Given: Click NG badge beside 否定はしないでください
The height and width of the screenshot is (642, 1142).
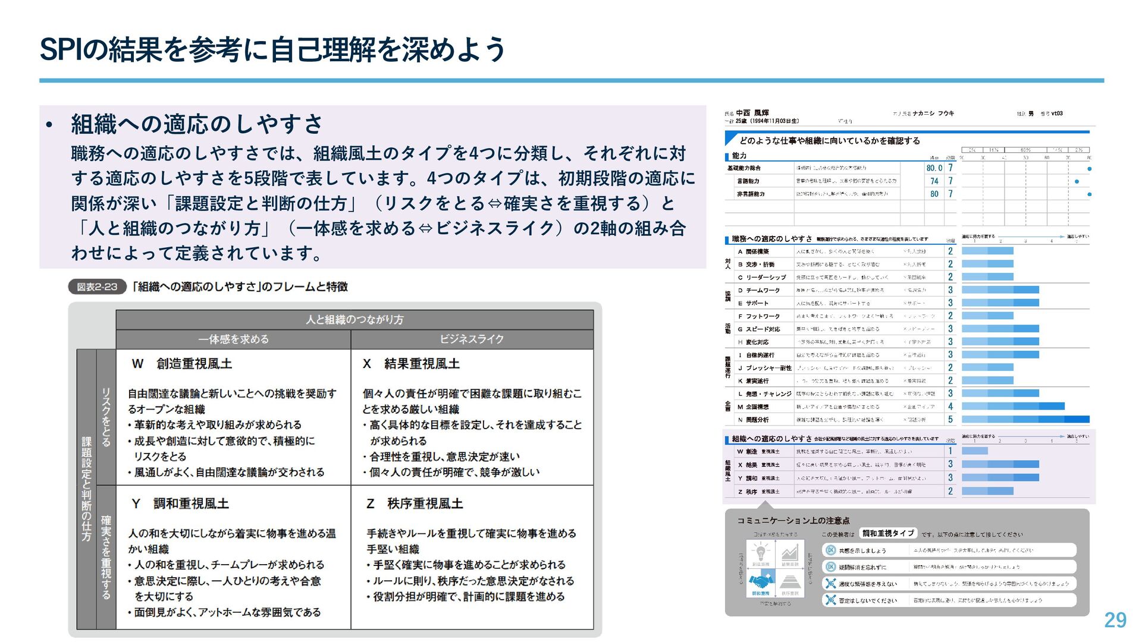Looking at the screenshot, I should point(831,600).
